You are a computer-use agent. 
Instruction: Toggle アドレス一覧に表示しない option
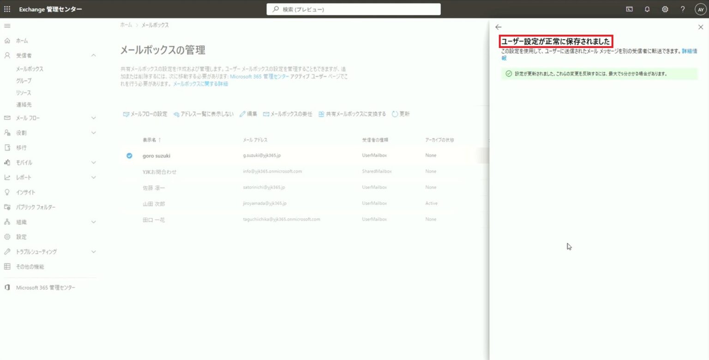click(x=204, y=114)
